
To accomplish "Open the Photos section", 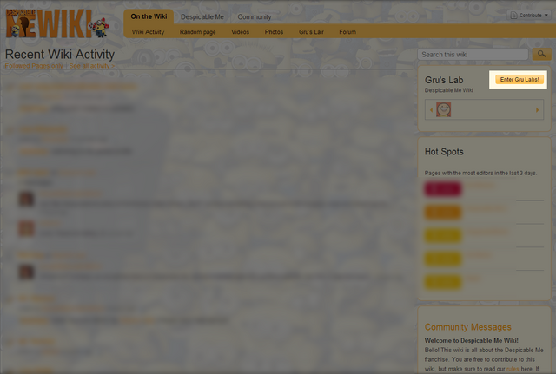I will 274,32.
